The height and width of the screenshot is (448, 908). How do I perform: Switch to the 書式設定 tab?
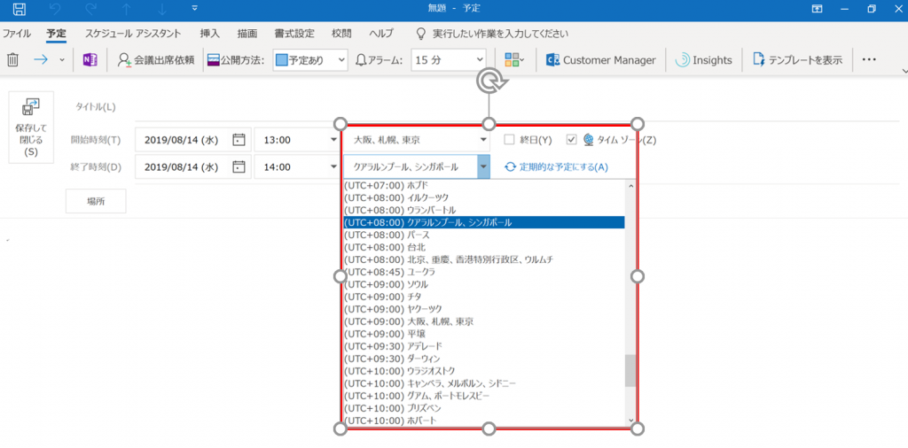pyautogui.click(x=293, y=33)
